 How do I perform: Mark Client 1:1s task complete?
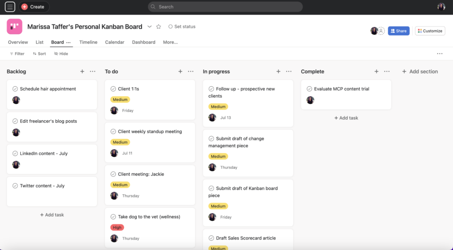coord(113,89)
